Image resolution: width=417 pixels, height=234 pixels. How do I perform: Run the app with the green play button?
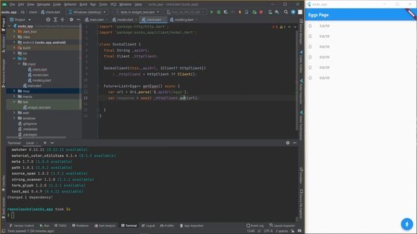pos(212,12)
